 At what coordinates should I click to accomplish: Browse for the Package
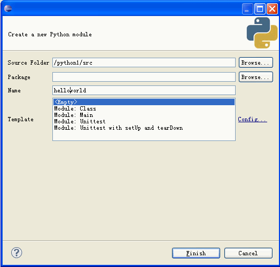point(256,77)
